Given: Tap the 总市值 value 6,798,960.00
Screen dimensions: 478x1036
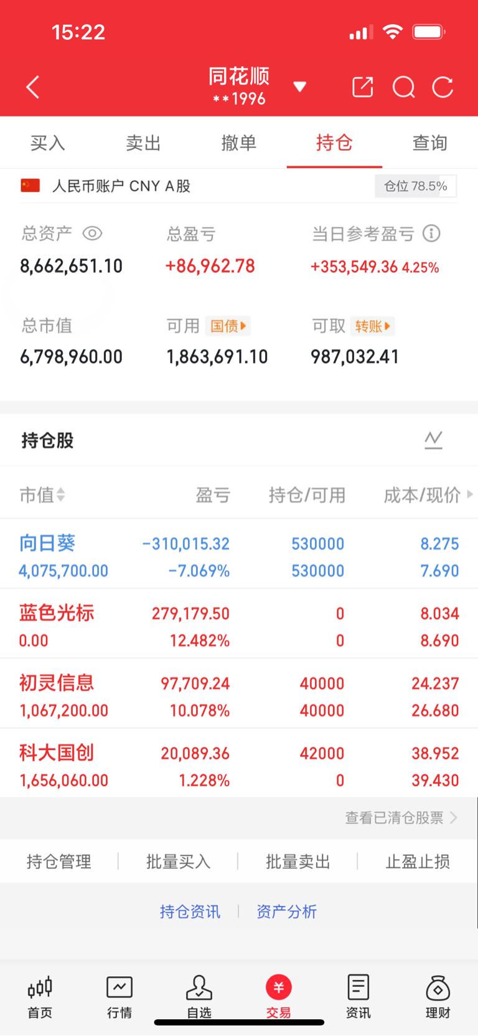Looking at the screenshot, I should [x=72, y=357].
